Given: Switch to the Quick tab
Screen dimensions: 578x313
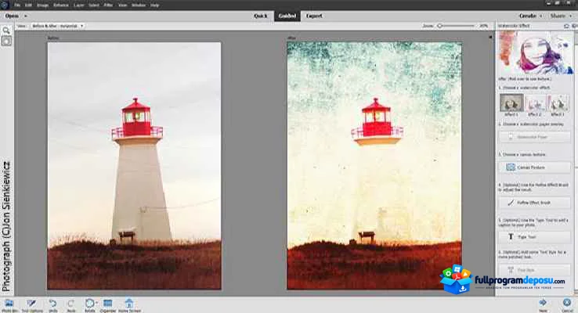Looking at the screenshot, I should coord(260,16).
